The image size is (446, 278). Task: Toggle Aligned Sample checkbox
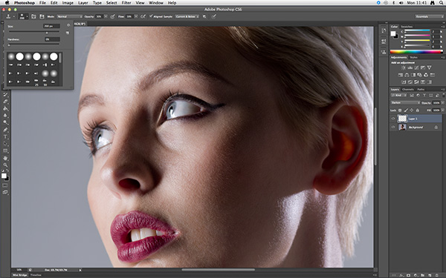coord(151,16)
